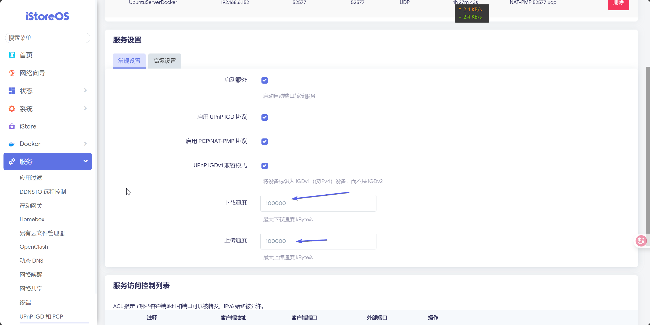This screenshot has width=650, height=325.
Task: Click the iStoreOS logo
Action: [x=47, y=16]
